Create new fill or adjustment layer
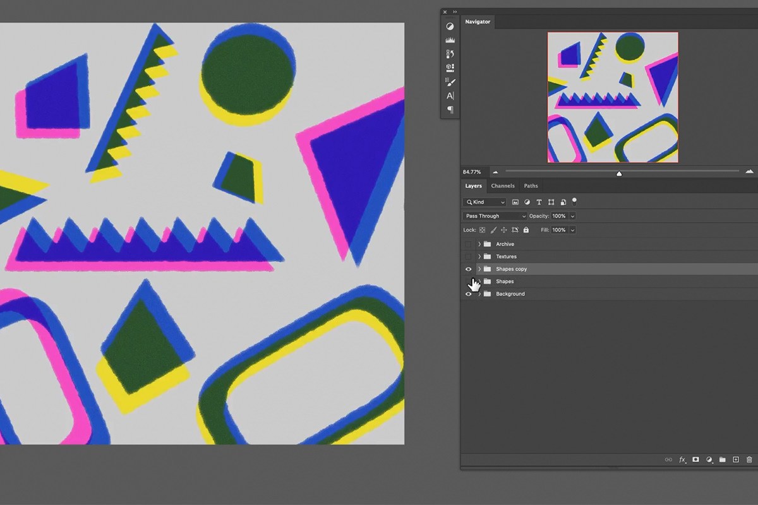 [709, 460]
